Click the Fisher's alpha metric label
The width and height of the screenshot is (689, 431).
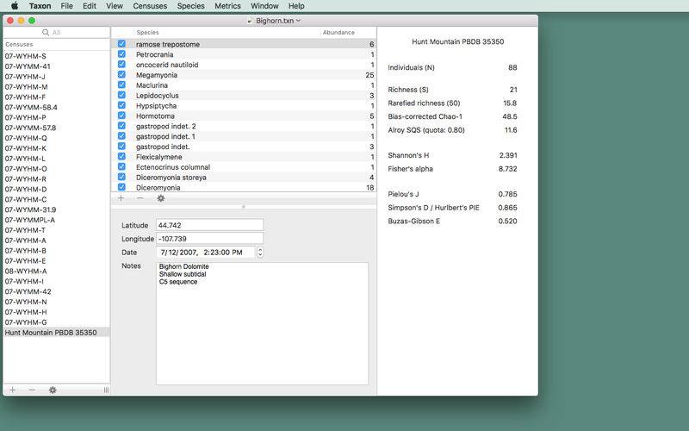(411, 169)
